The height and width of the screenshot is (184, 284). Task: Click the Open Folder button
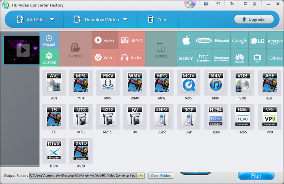[x=161, y=176]
